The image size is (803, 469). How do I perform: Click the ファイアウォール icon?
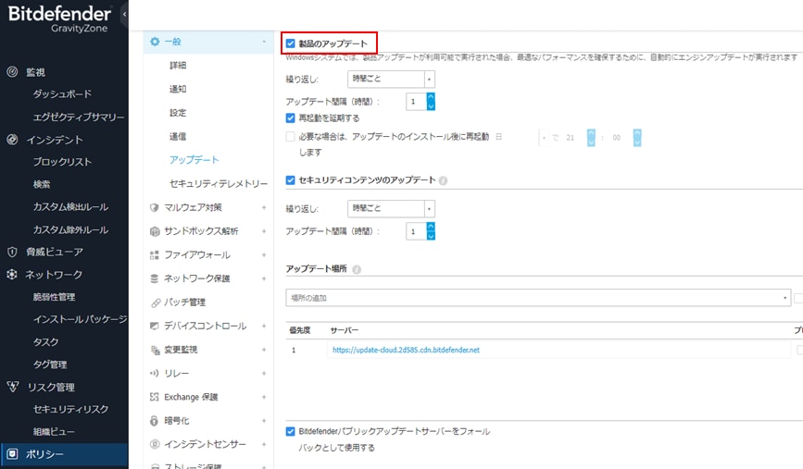[154, 254]
